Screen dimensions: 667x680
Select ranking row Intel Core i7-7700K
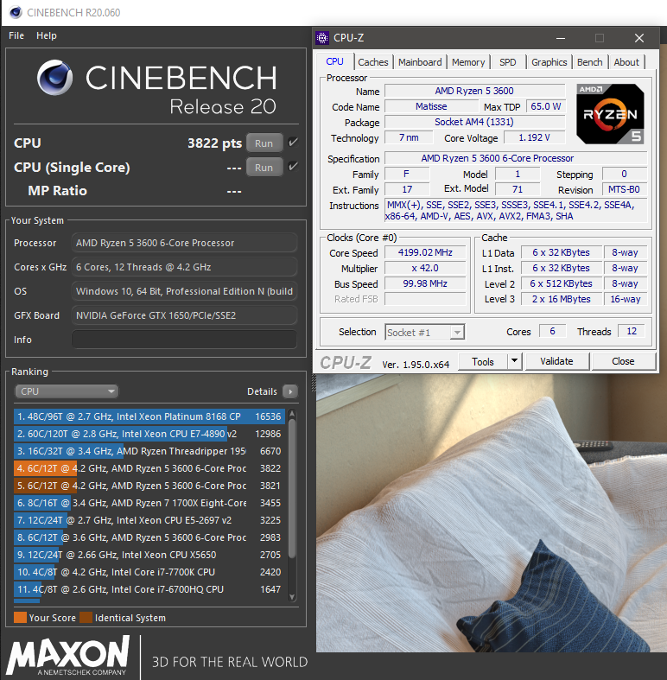(x=149, y=572)
